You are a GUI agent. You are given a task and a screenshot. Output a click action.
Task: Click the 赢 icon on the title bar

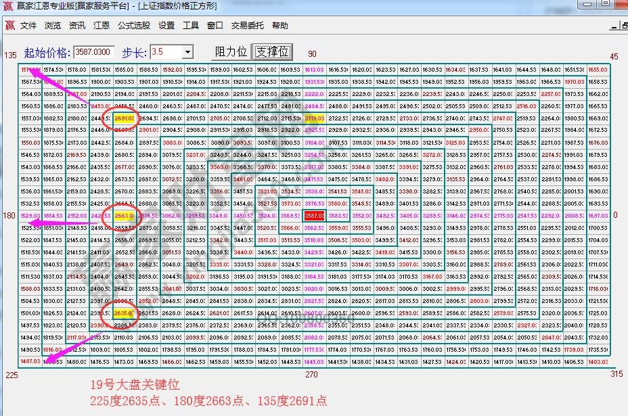click(7, 7)
